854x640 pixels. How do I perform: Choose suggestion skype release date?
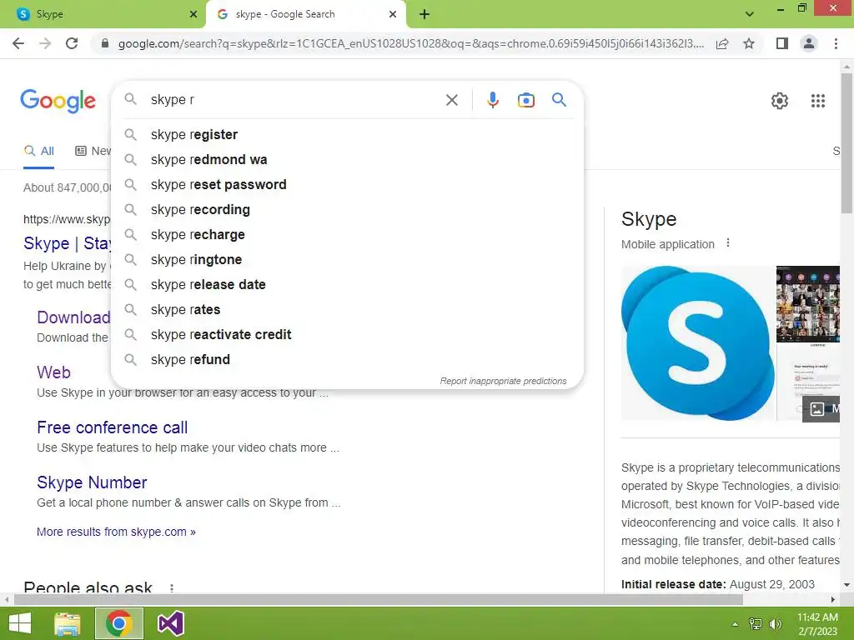[x=347, y=285]
